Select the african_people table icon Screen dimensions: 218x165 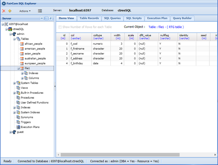pyautogui.click(x=22, y=44)
